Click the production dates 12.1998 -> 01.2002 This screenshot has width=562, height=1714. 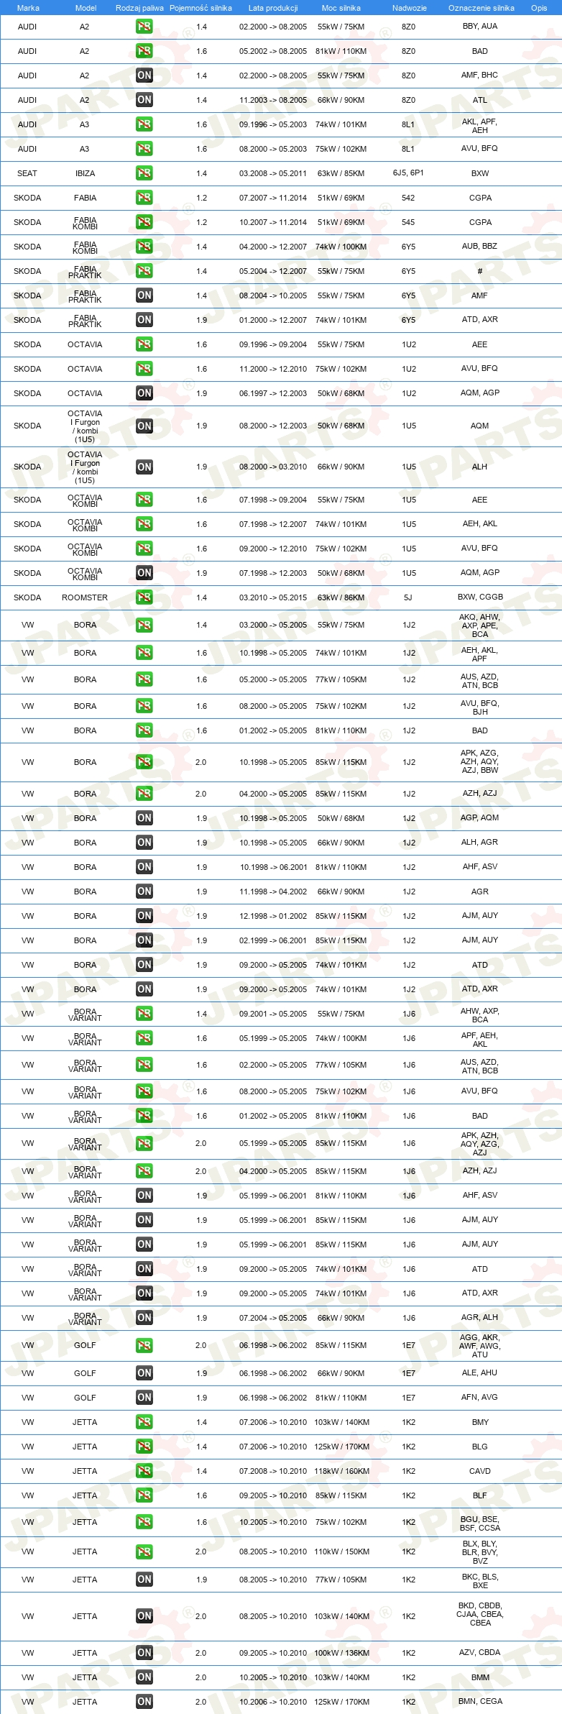pyautogui.click(x=273, y=916)
